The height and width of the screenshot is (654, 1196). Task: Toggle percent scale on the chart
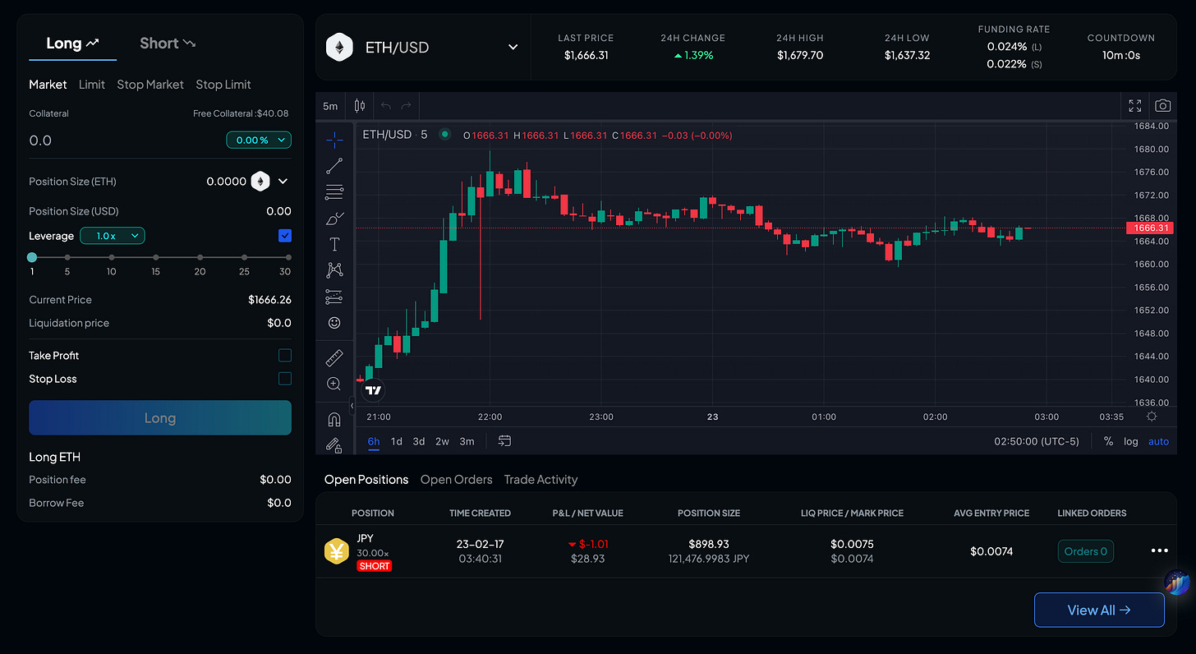point(1108,441)
